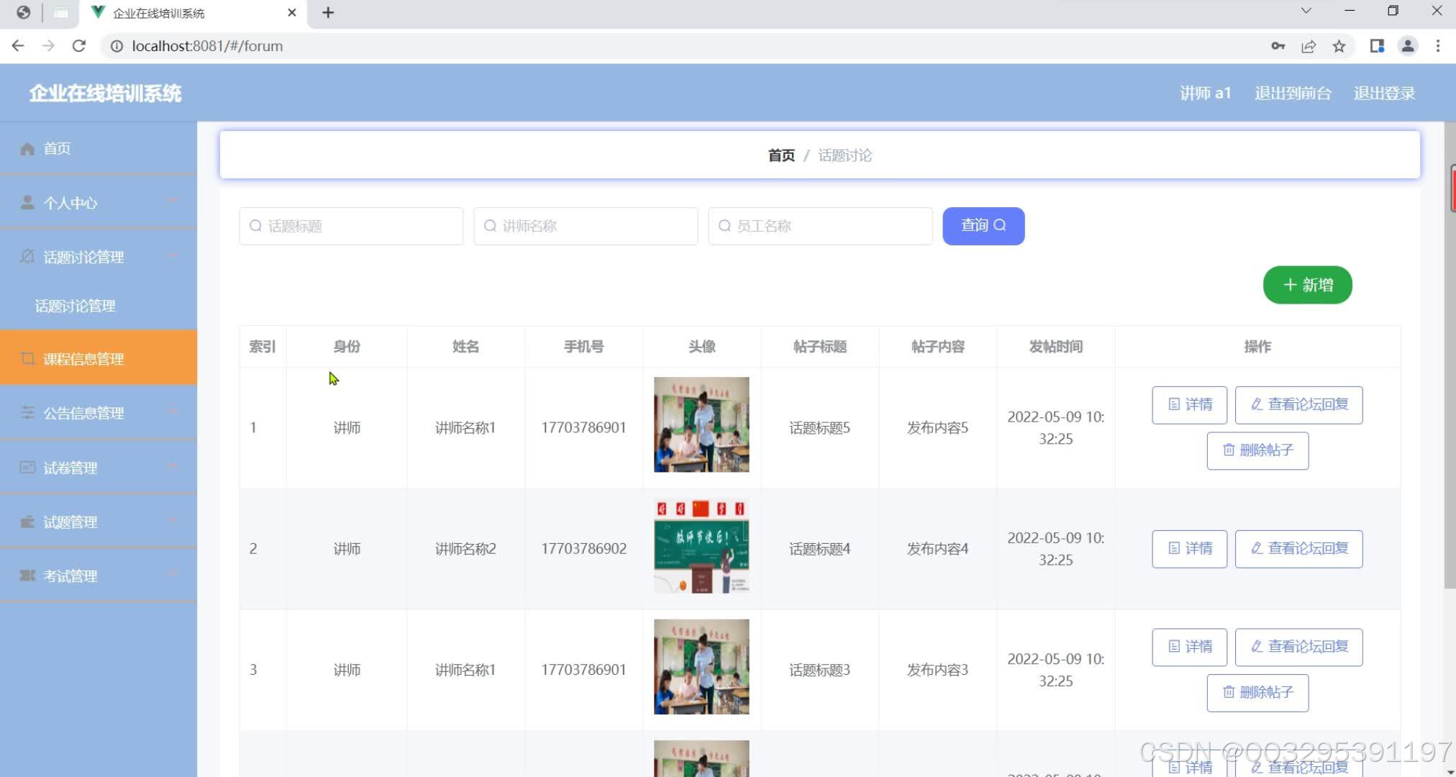Click the bell icon beside 话题讨论管理
The height and width of the screenshot is (777, 1456).
pos(27,256)
